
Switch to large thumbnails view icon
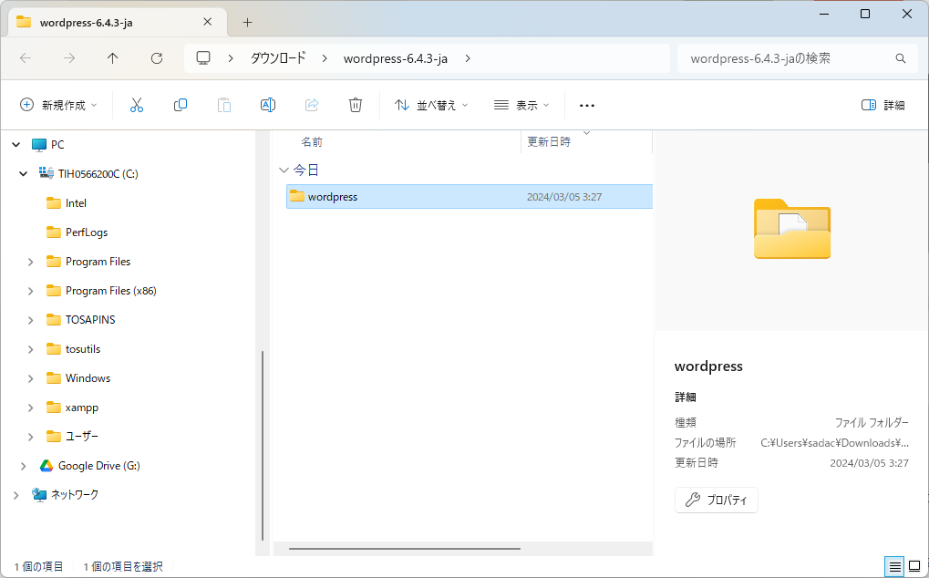coord(914,565)
